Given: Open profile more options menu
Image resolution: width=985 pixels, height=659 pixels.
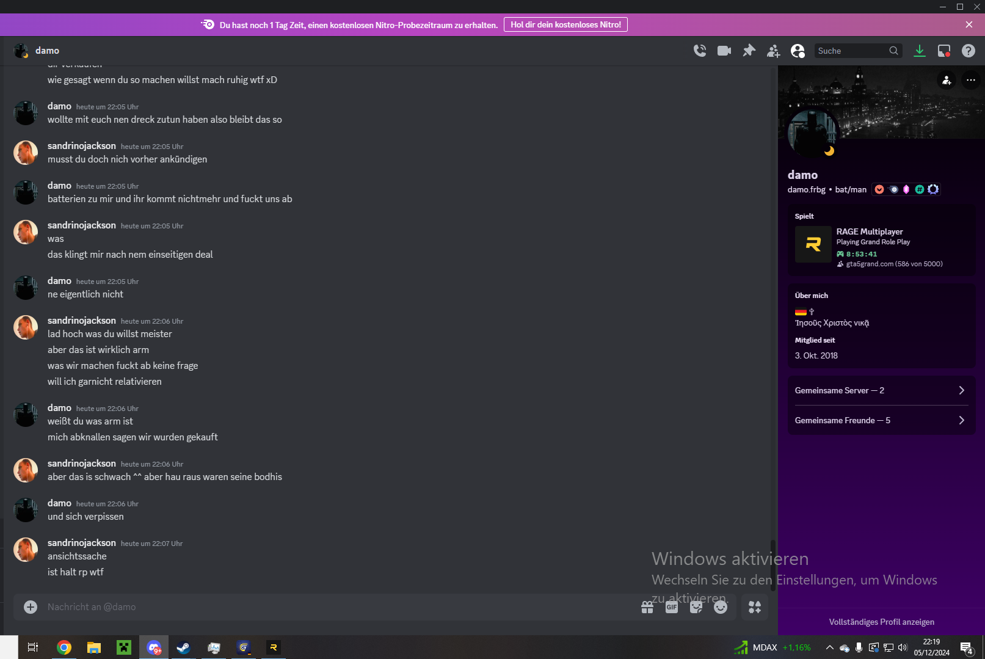Looking at the screenshot, I should click(971, 80).
